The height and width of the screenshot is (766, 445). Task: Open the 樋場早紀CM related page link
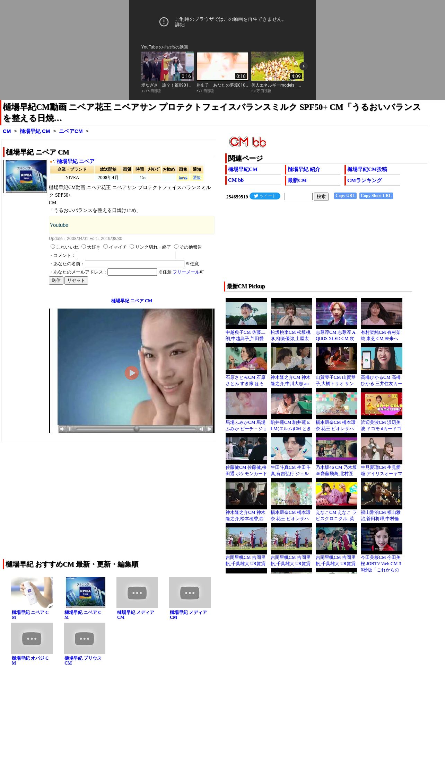[x=243, y=169]
